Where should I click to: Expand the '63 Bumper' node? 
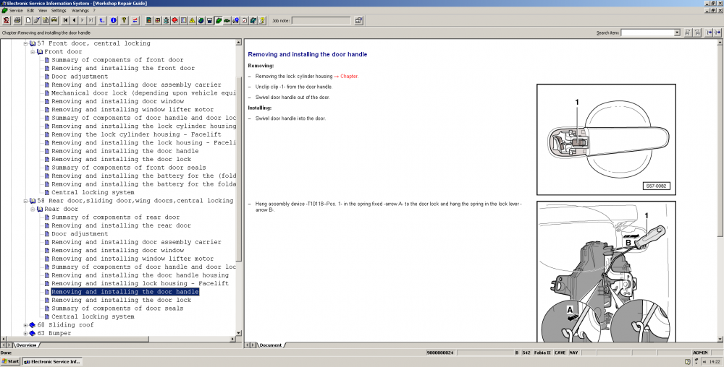(26, 333)
